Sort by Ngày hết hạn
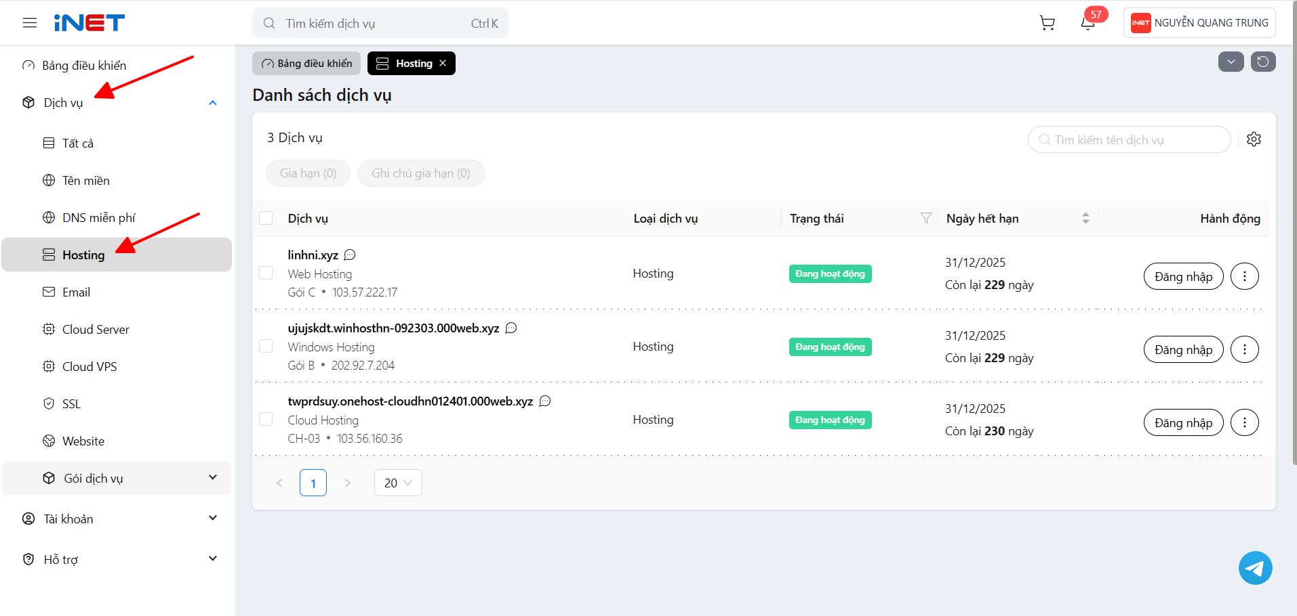Viewport: 1297px width, 616px height. click(1085, 218)
